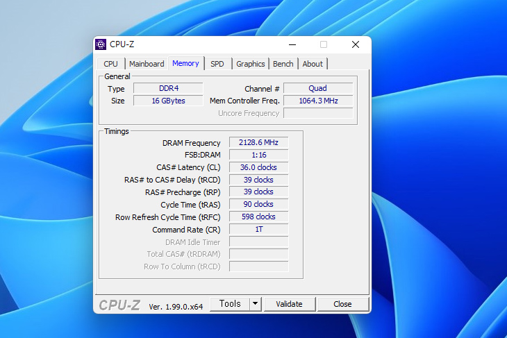The height and width of the screenshot is (338, 507).
Task: Click the tRCD 39 clocks value
Action: (258, 180)
